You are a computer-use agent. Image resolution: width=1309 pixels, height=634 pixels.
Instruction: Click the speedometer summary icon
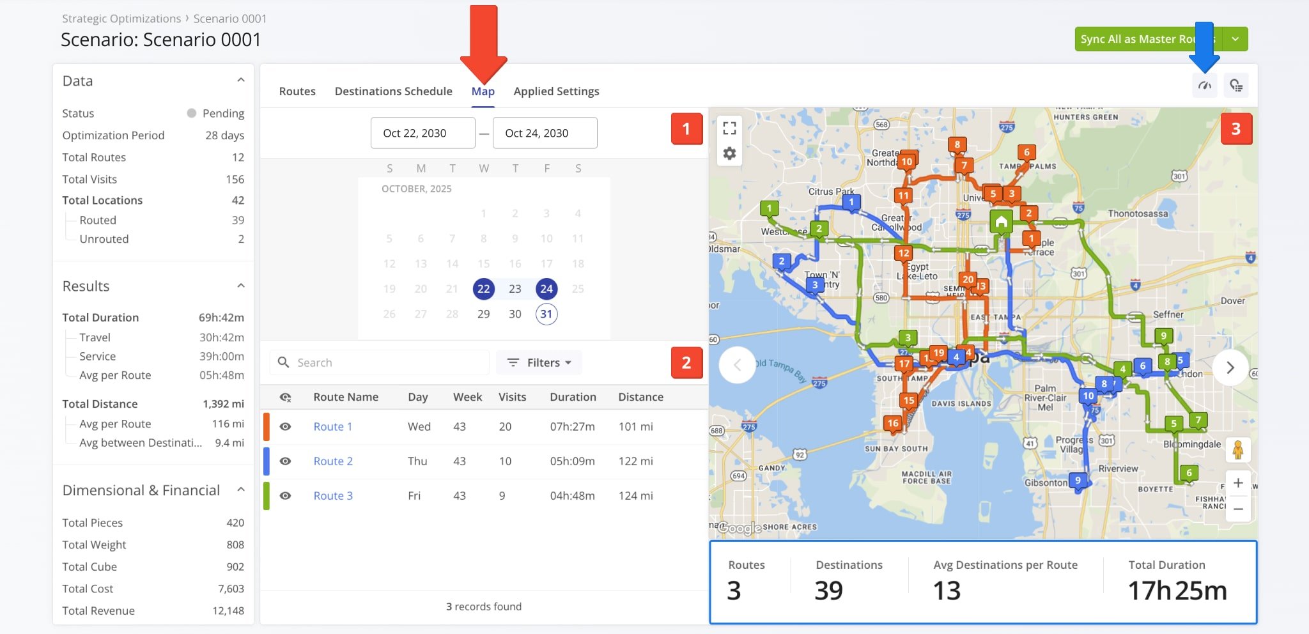point(1205,86)
